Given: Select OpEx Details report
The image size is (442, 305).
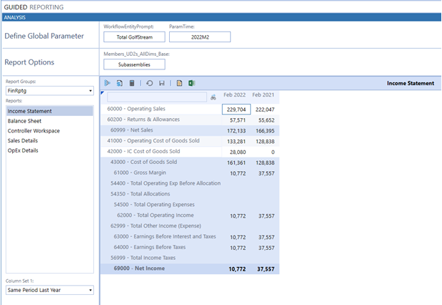Looking at the screenshot, I should coord(49,150).
